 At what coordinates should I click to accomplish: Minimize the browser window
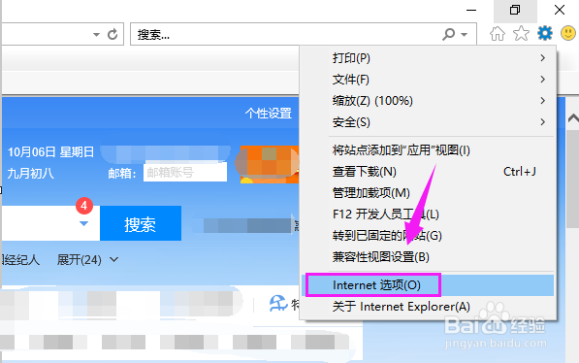click(471, 11)
